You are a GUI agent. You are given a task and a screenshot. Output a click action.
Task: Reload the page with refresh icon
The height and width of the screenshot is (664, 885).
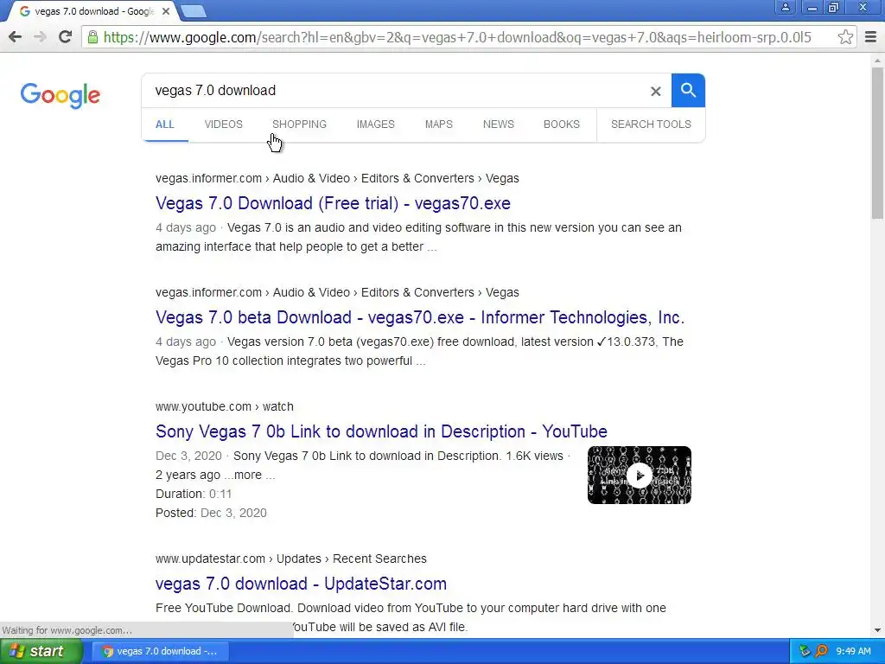click(x=66, y=37)
